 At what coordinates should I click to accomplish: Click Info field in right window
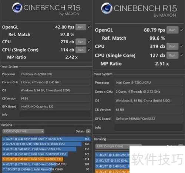pyautogui.click(x=149, y=128)
